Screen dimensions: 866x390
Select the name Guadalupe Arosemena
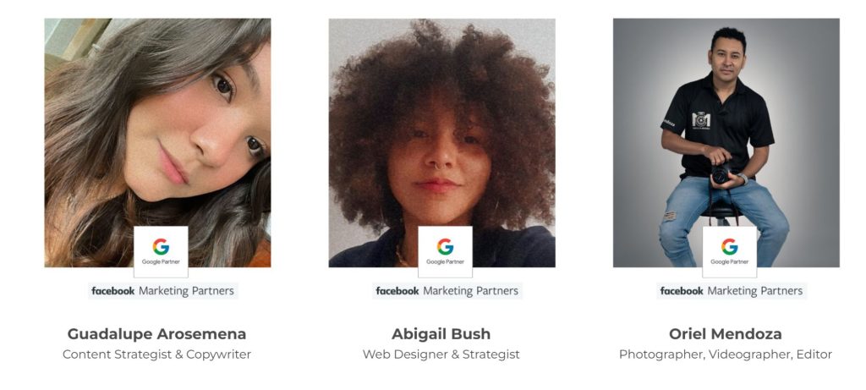coord(156,334)
